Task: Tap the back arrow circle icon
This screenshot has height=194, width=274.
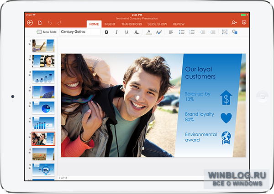Action: click(30, 23)
